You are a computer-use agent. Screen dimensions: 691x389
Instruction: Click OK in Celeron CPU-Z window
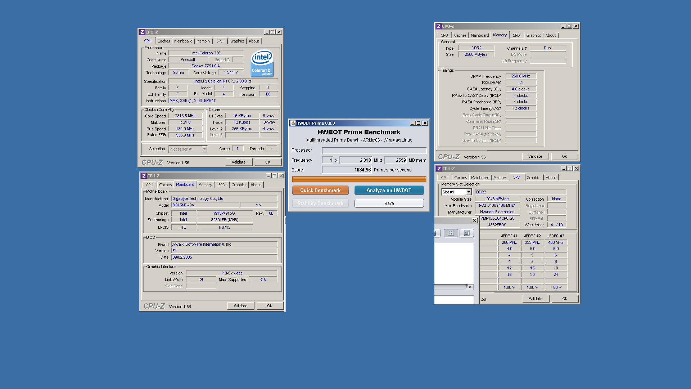[268, 162]
